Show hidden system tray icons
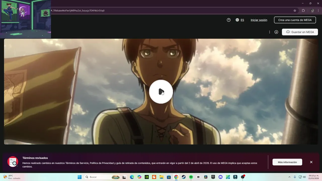322x181 pixels. pos(289,177)
